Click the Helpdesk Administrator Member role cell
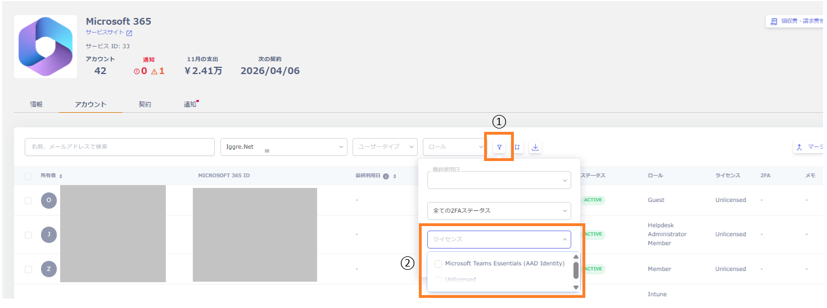Image resolution: width=827 pixels, height=308 pixels. (x=667, y=235)
